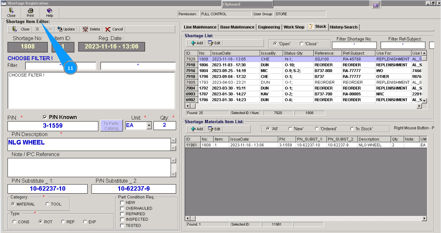
Task: Click the Filter Shortage No input field
Action: click(354, 45)
